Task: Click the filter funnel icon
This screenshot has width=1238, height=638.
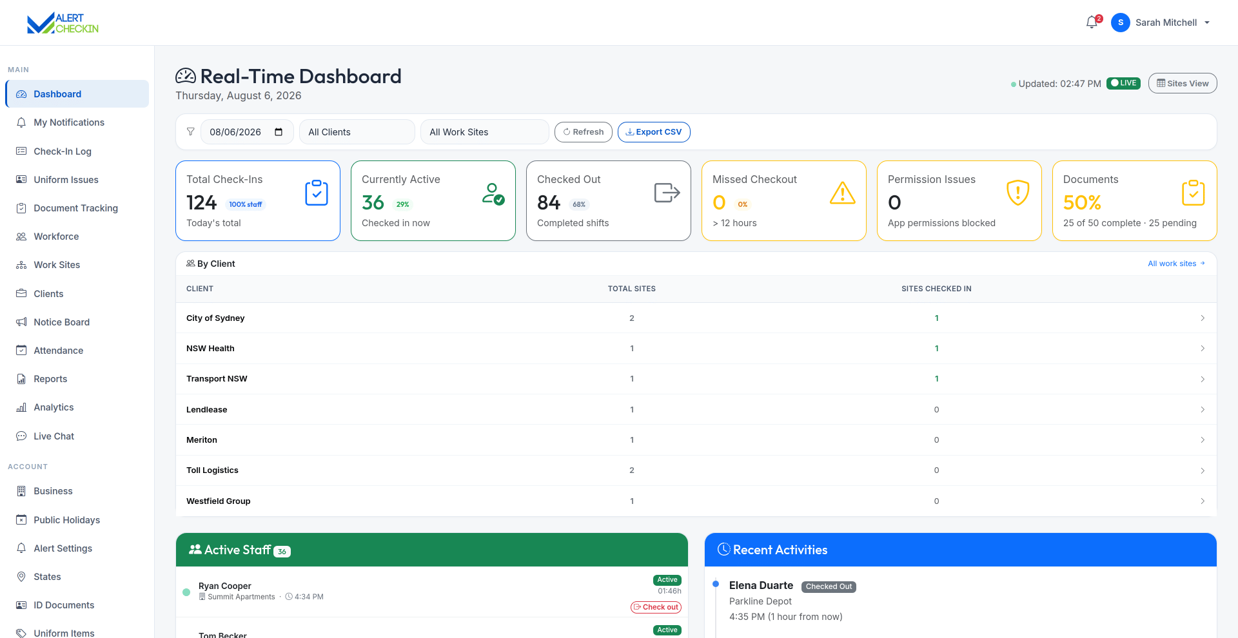Action: pos(191,131)
